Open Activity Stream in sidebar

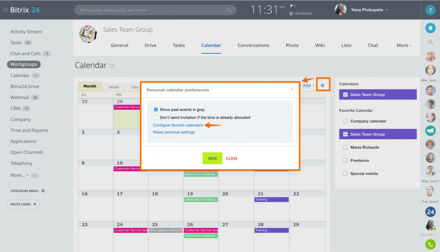26,32
